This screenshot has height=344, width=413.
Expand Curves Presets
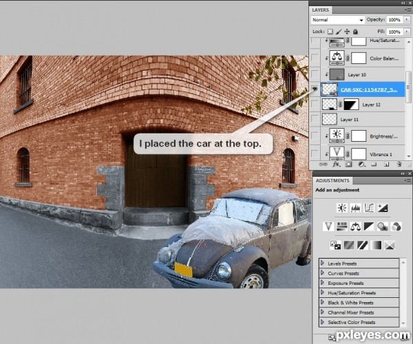322,273
